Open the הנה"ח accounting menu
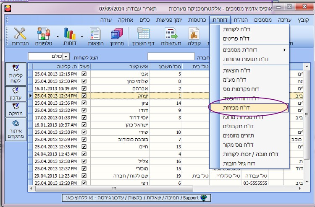The image size is (315, 207). (241, 20)
